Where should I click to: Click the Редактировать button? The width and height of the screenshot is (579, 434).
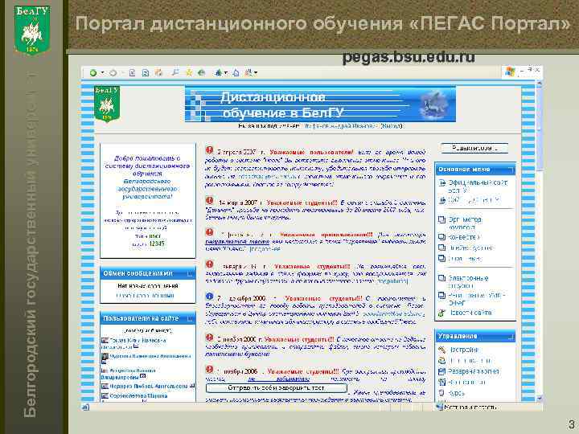(x=474, y=148)
